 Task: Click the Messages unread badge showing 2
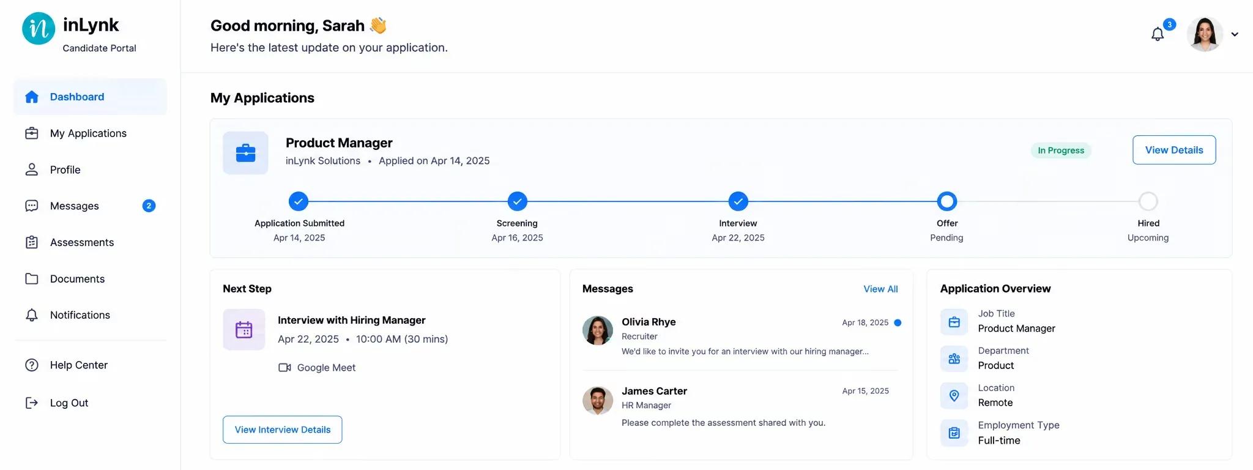click(x=149, y=206)
